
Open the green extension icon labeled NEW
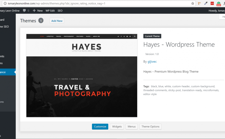218,4
